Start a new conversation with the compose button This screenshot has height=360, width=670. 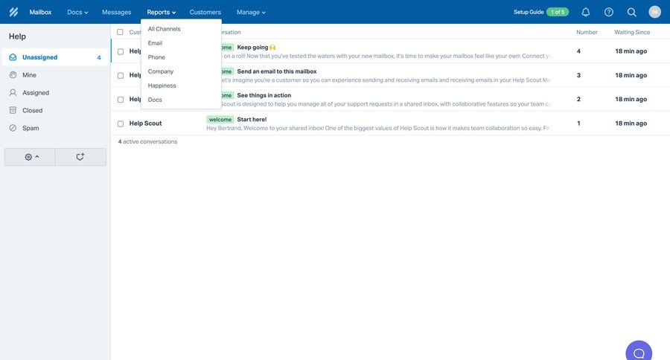[x=80, y=157]
